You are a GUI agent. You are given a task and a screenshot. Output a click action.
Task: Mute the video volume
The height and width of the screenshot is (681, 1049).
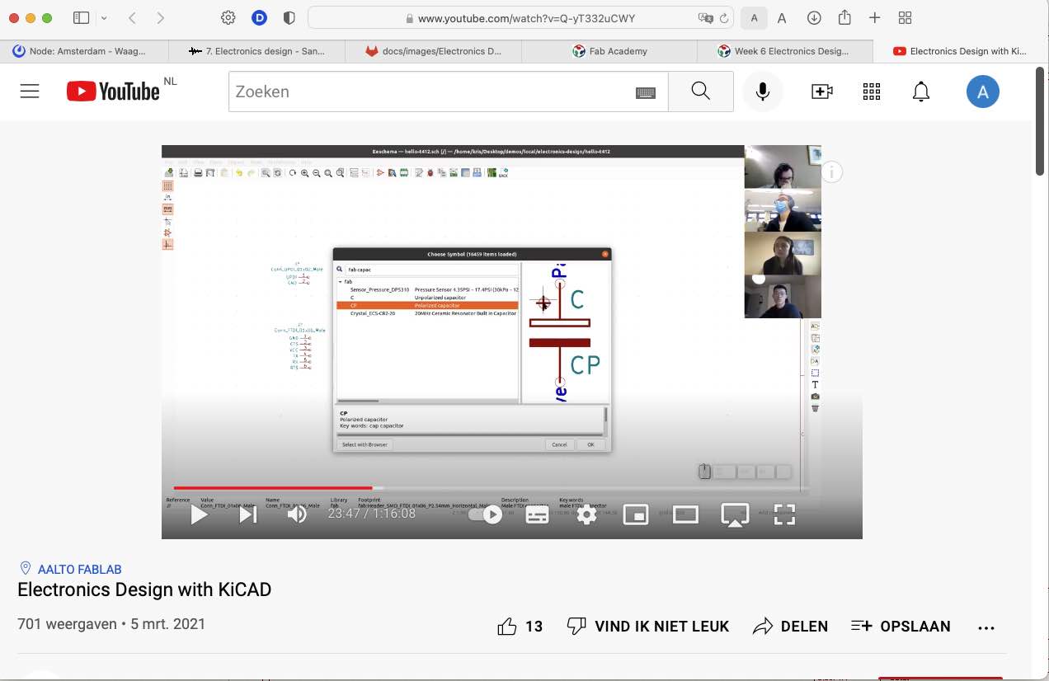(297, 514)
